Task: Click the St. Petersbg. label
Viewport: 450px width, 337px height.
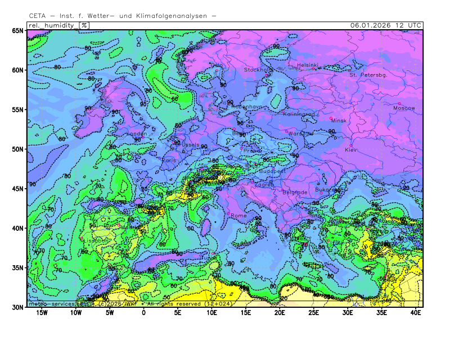Action: click(x=368, y=75)
